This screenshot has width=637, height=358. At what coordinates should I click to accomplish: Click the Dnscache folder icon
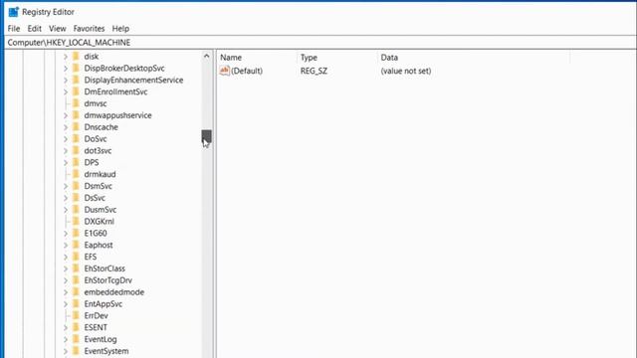pyautogui.click(x=76, y=127)
